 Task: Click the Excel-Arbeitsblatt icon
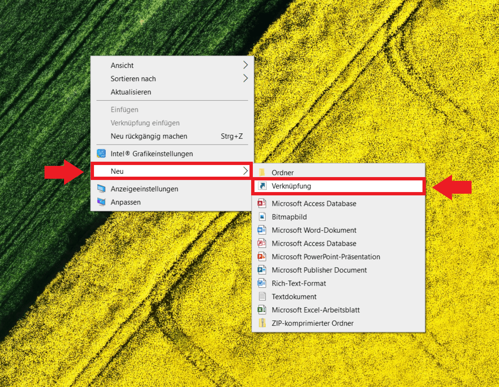(262, 310)
